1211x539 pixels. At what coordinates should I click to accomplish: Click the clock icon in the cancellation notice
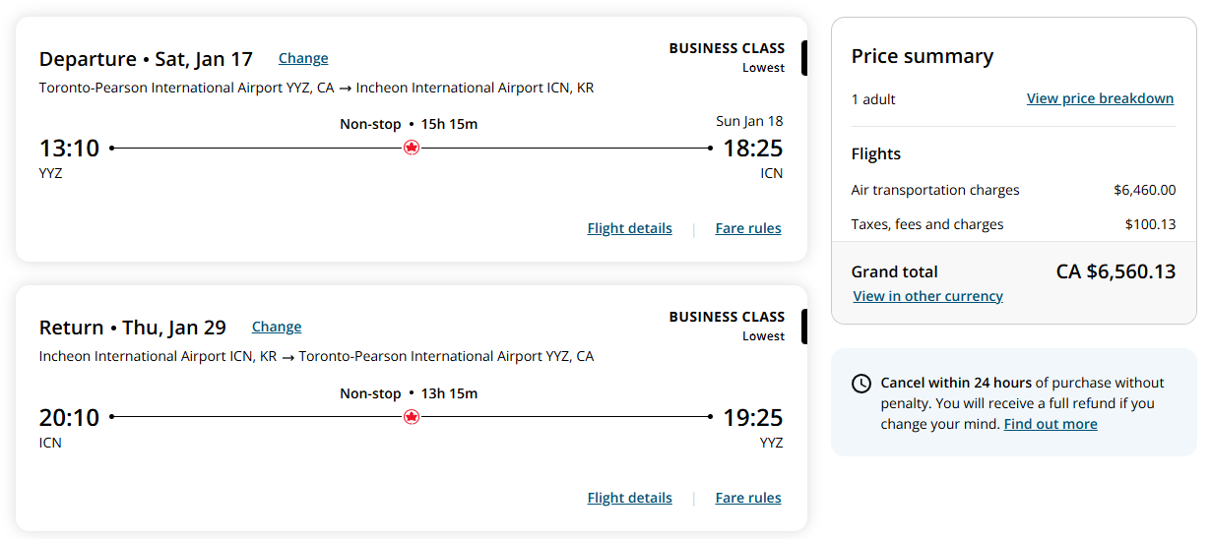coord(861,384)
